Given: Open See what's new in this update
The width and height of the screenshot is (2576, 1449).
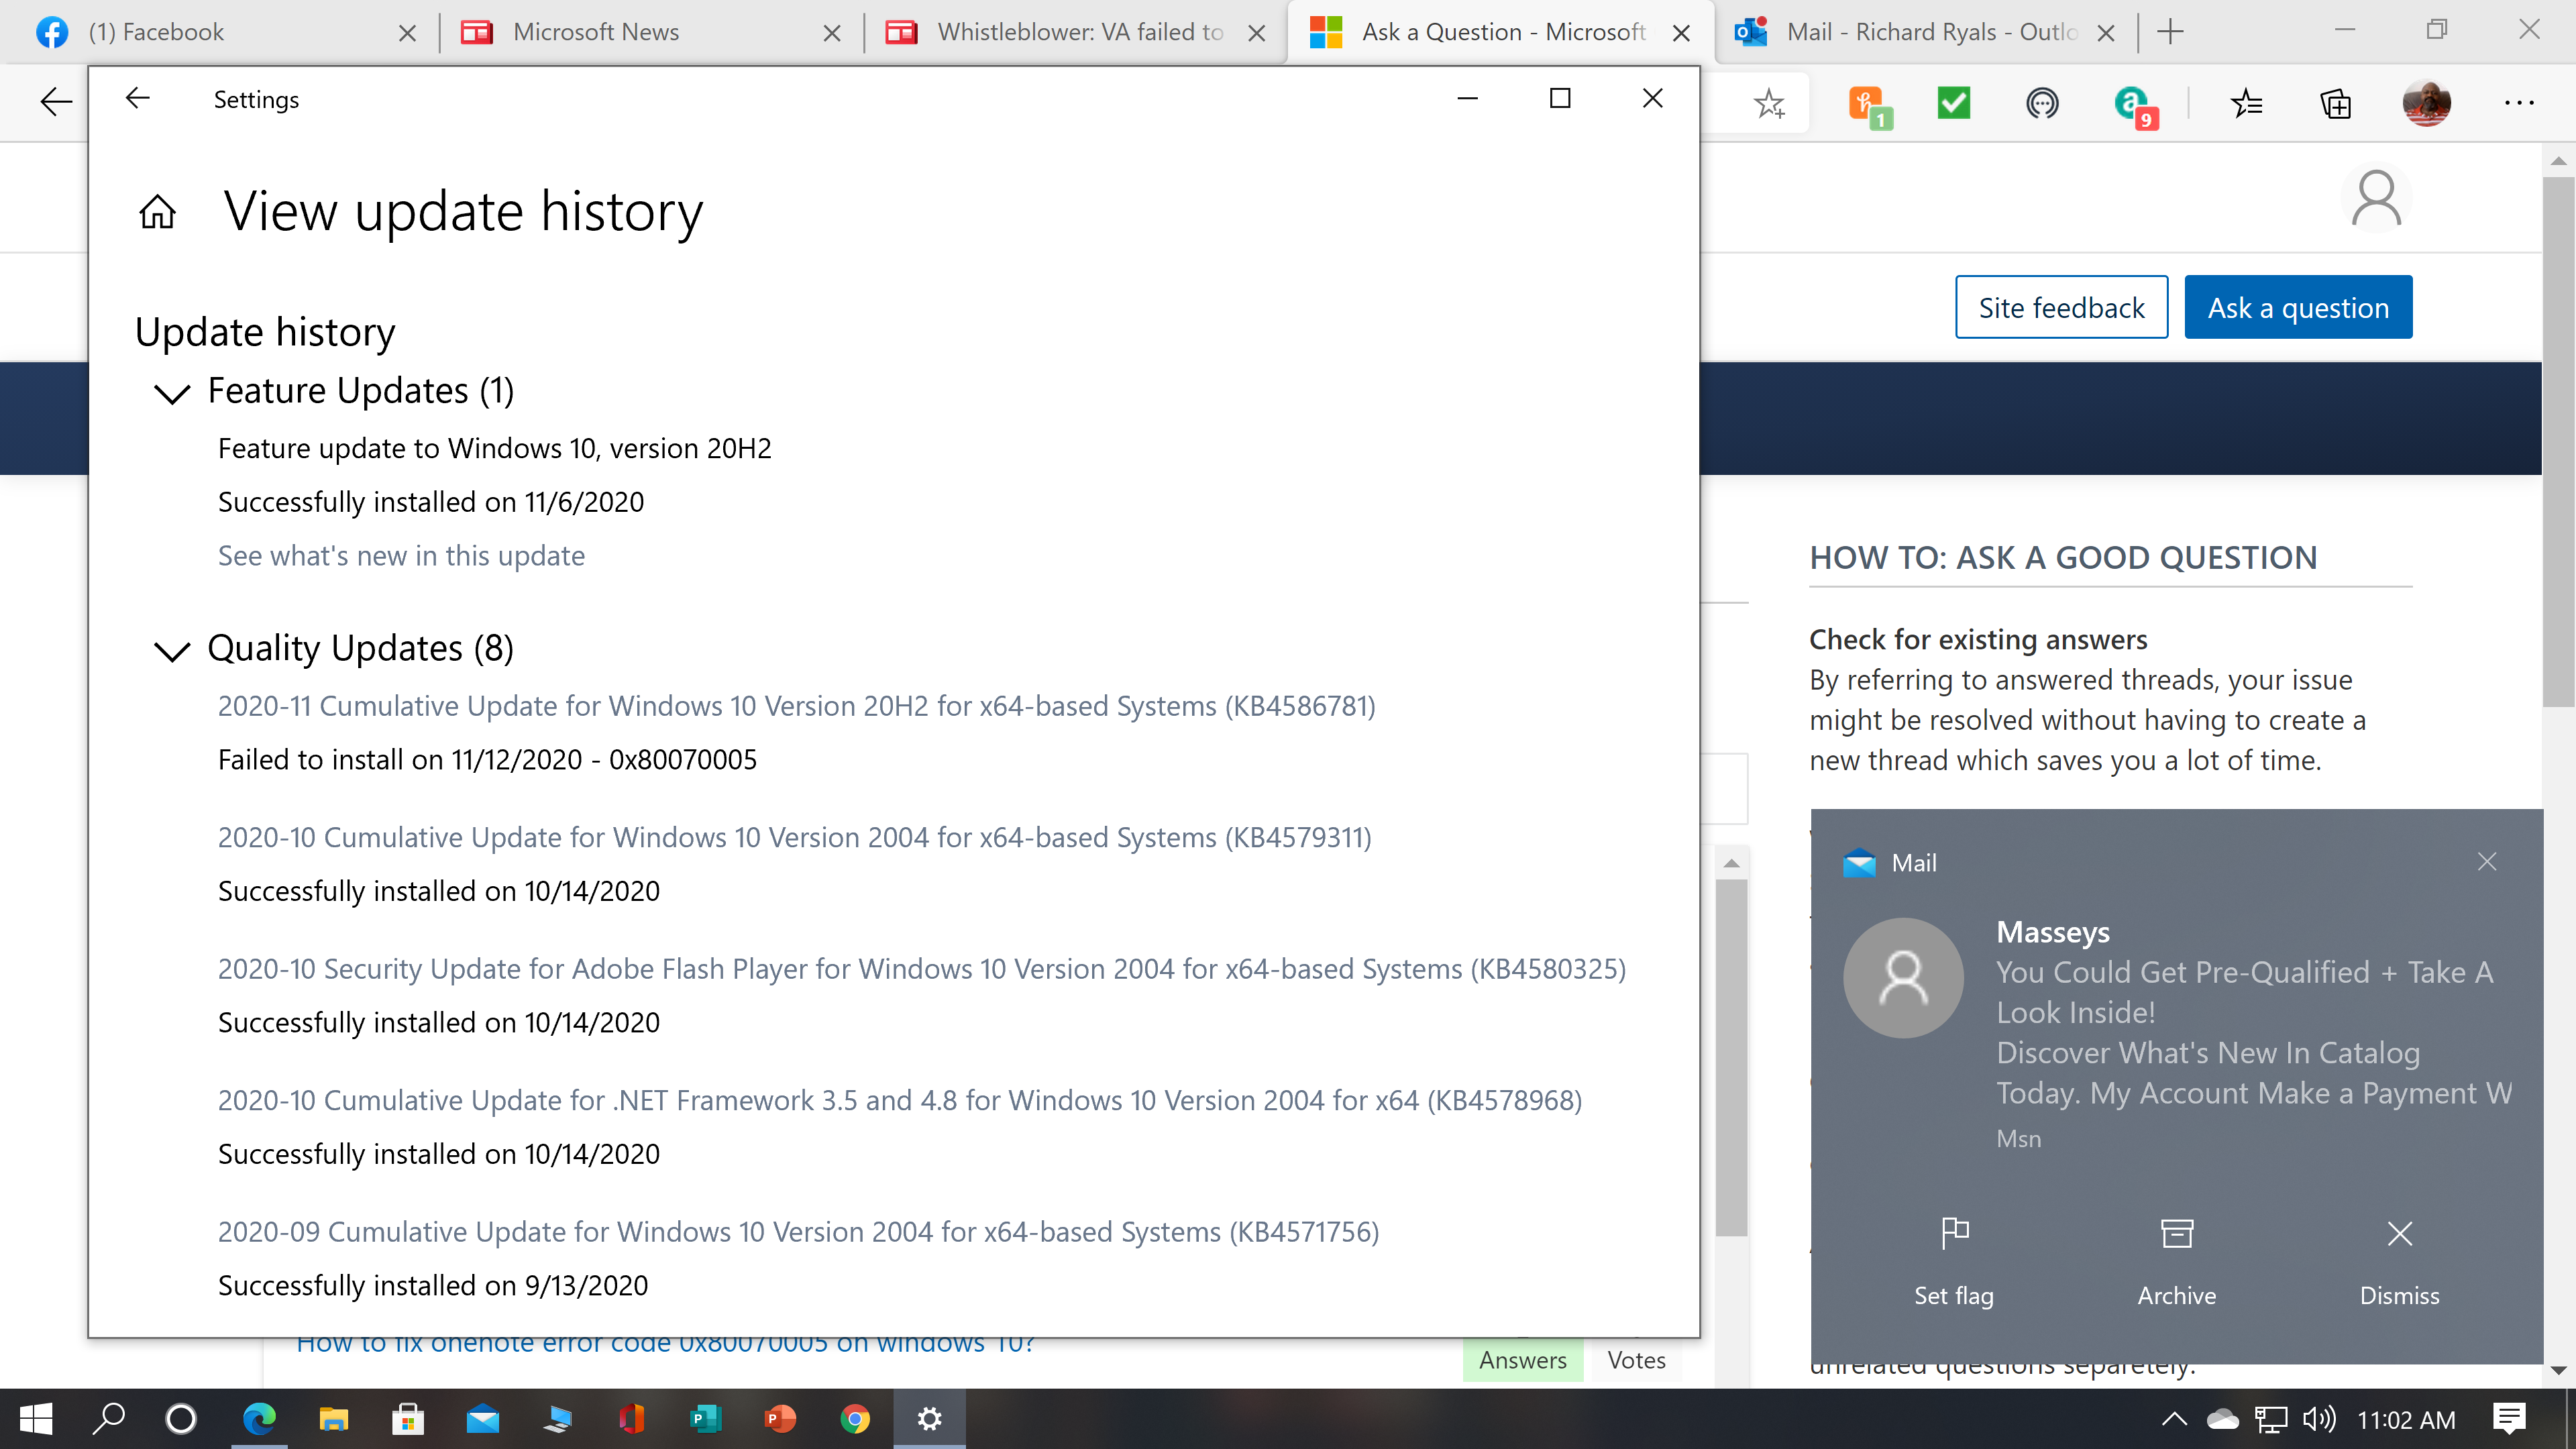Looking at the screenshot, I should pos(401,556).
